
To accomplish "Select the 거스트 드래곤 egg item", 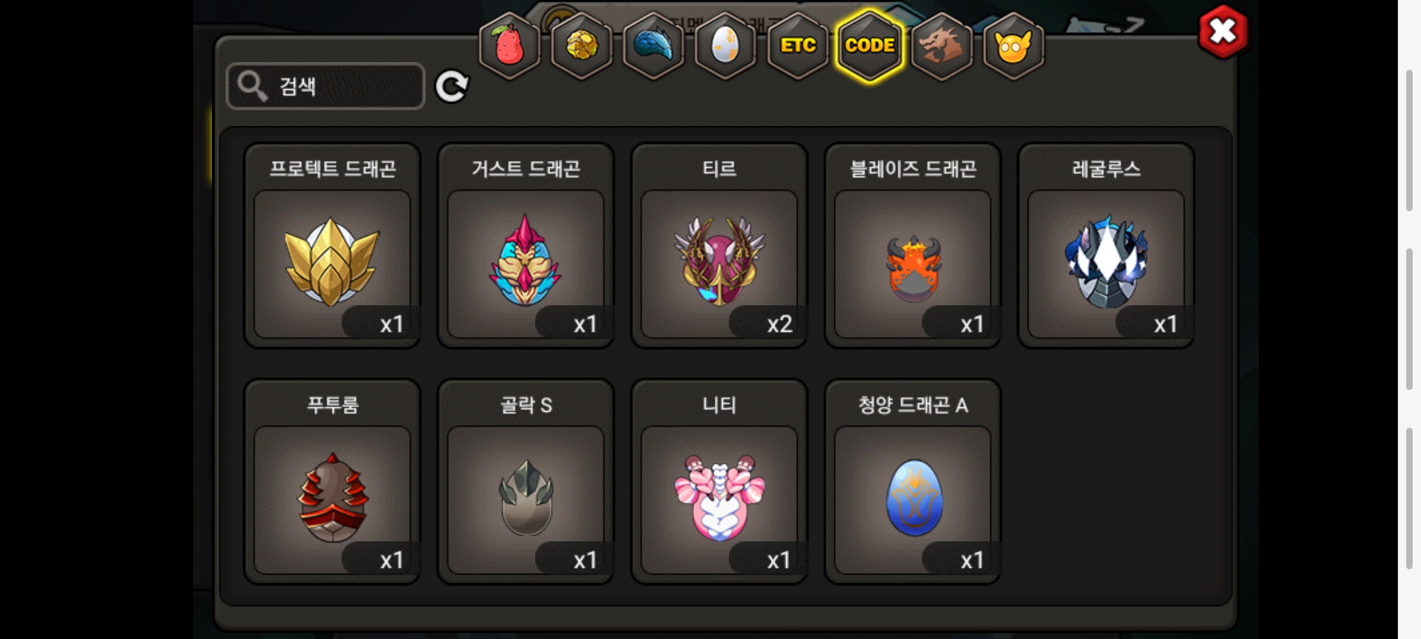I will [526, 246].
